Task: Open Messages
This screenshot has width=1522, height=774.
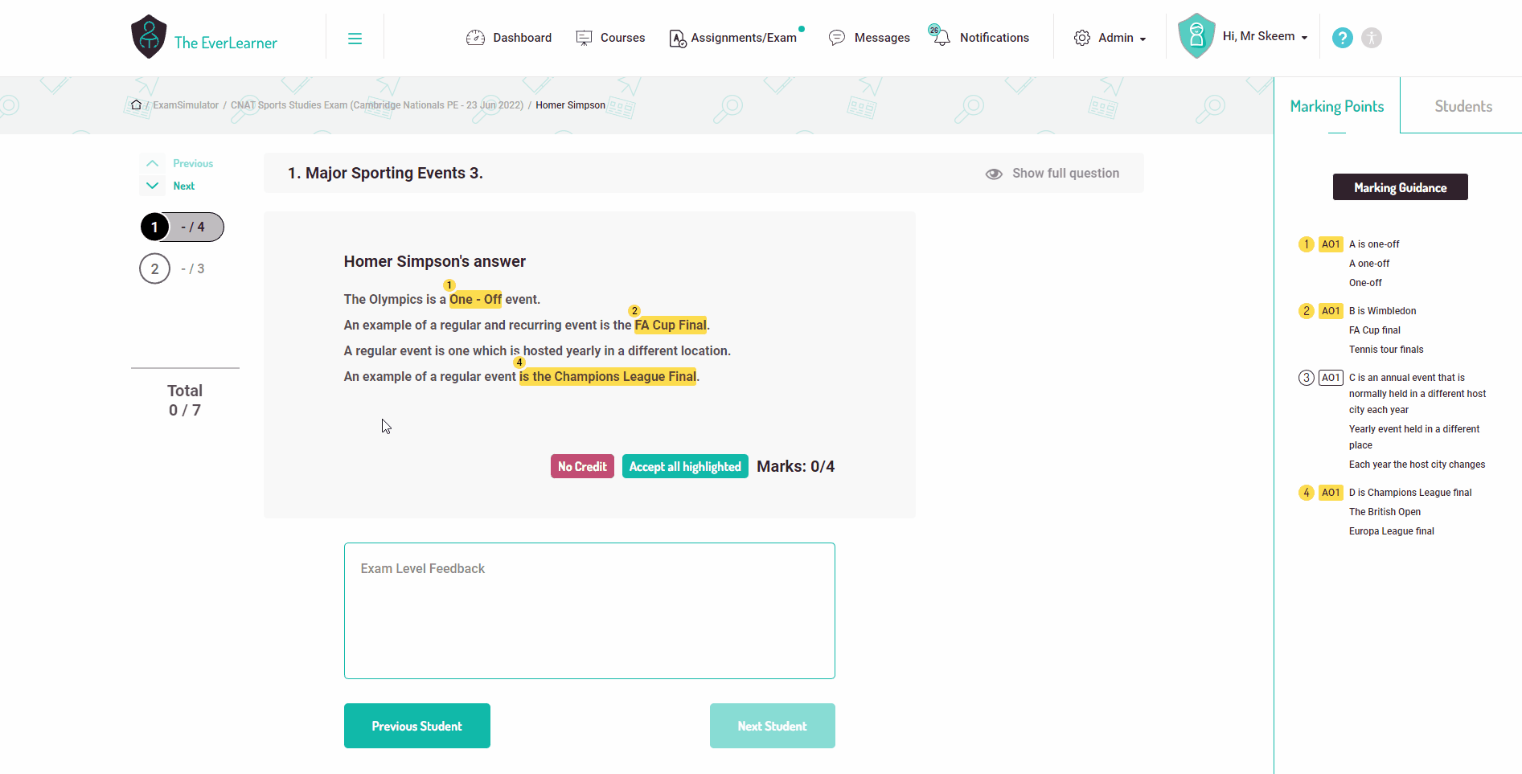Action: [882, 38]
